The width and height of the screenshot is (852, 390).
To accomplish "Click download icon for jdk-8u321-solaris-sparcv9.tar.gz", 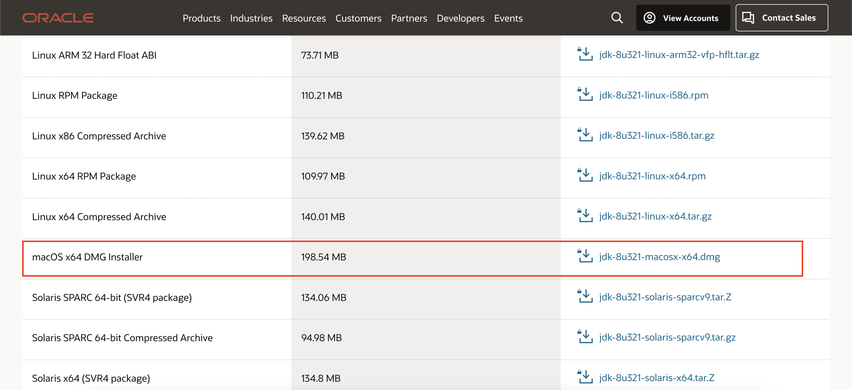I will tap(585, 337).
